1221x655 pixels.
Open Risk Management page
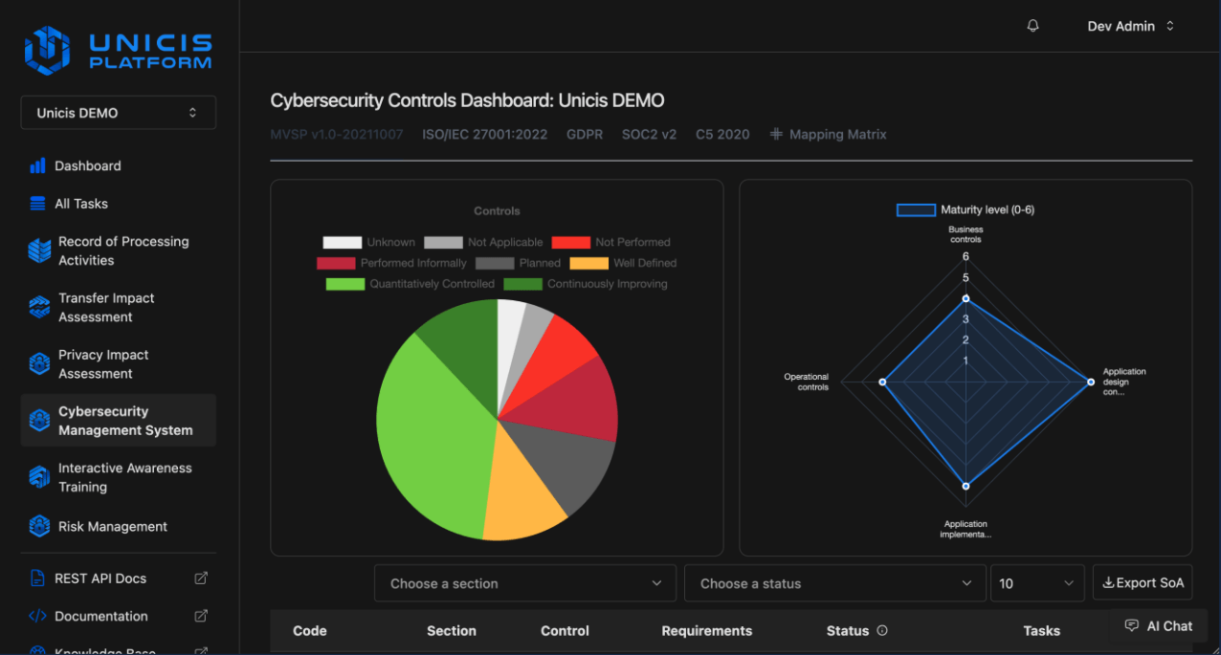pos(119,526)
